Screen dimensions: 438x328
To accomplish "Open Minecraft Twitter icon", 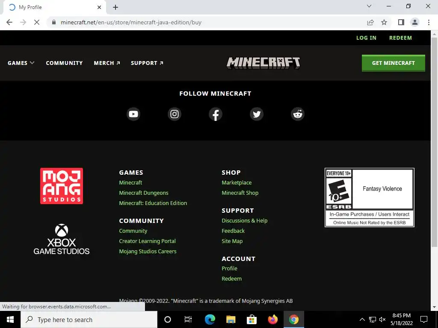I will click(257, 114).
